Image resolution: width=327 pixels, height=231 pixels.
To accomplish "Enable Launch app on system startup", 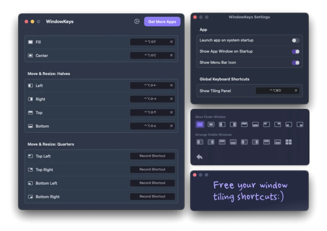I will [x=296, y=40].
